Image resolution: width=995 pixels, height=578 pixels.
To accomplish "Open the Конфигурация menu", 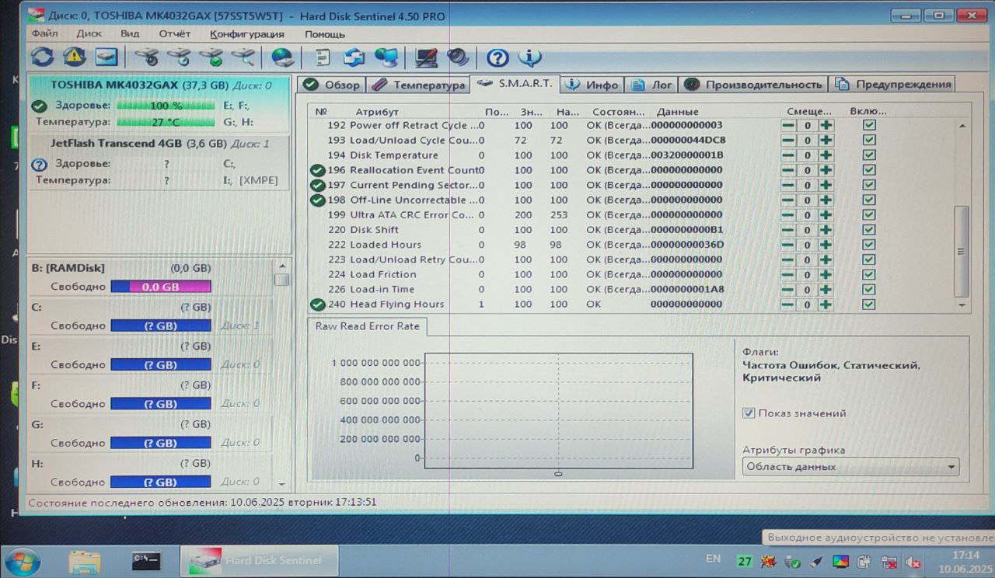I will pos(247,34).
